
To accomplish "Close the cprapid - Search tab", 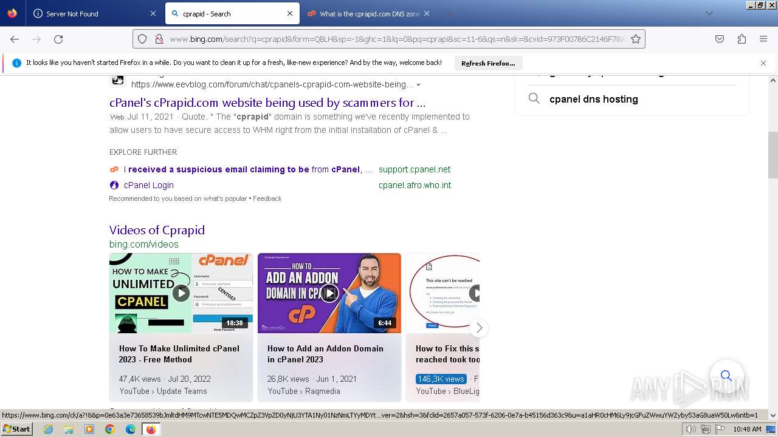I will pos(289,13).
